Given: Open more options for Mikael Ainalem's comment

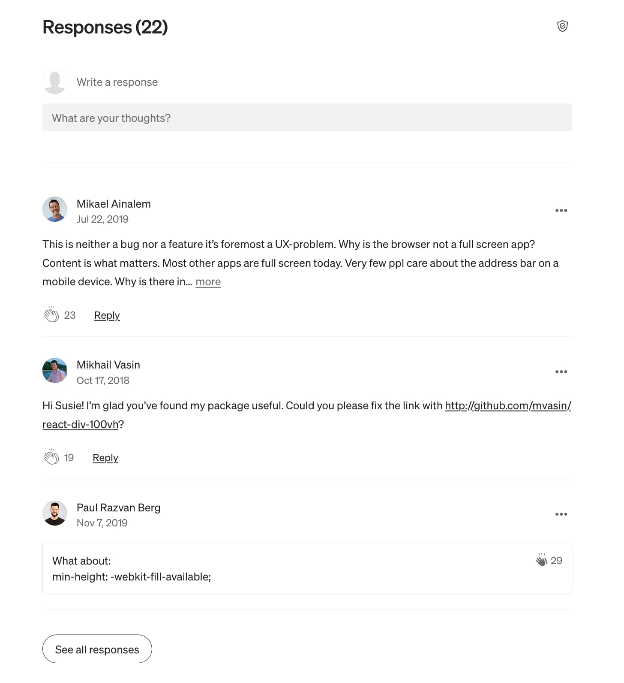Looking at the screenshot, I should (x=561, y=211).
